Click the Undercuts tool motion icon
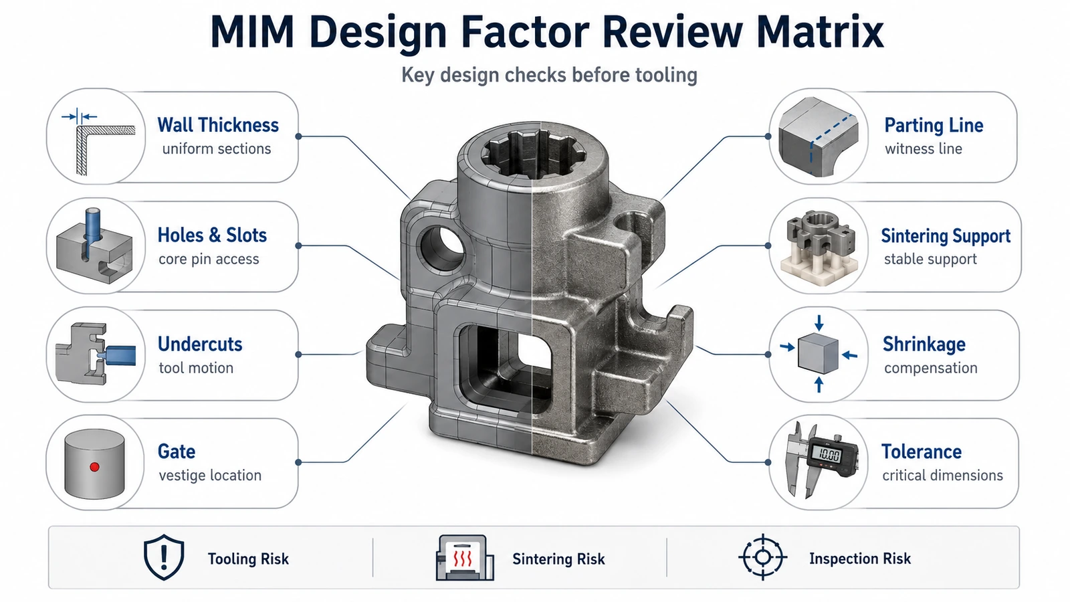 [x=96, y=354]
